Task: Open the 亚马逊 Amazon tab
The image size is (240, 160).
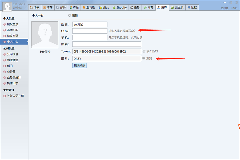Action: tap(89, 7)
